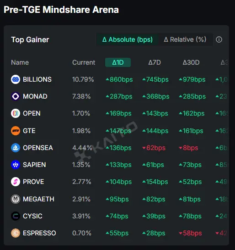Click the blue SAPIEN logo icon
This screenshot has height=250, width=235.
[16, 165]
